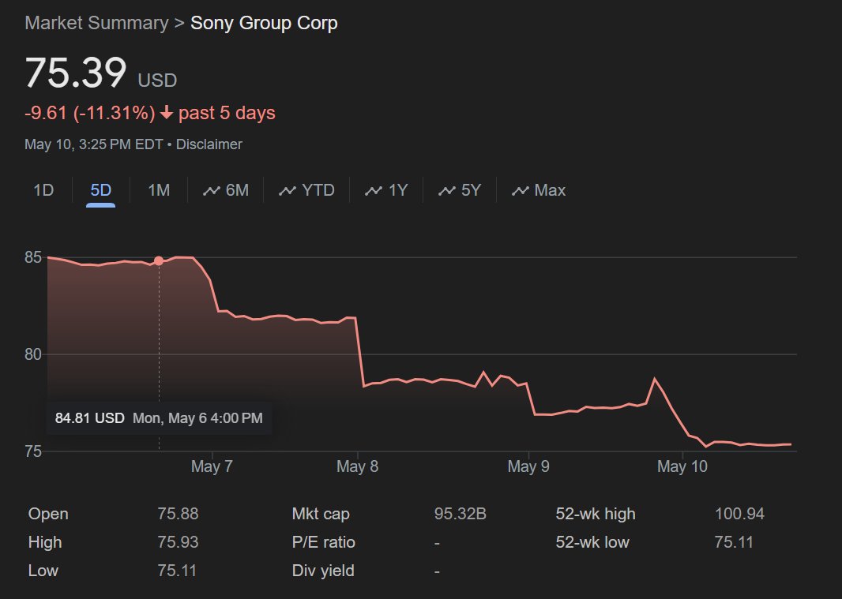The width and height of the screenshot is (842, 599).
Task: Switch chart to the 6M range
Action: (x=226, y=190)
